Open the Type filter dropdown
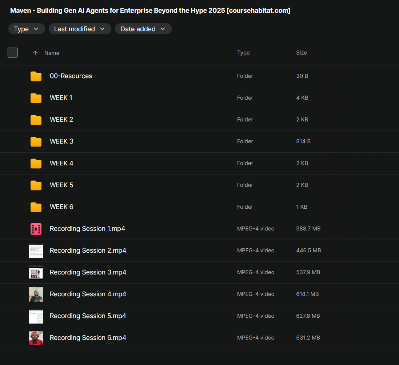The height and width of the screenshot is (365, 399). point(27,29)
